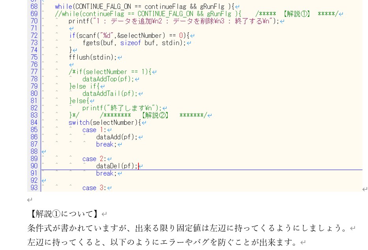Screen dimensions: 368x250
Task: Click the while(CONTINUE_FALG_ON == continueFlag line 68
Action: (144, 7)
